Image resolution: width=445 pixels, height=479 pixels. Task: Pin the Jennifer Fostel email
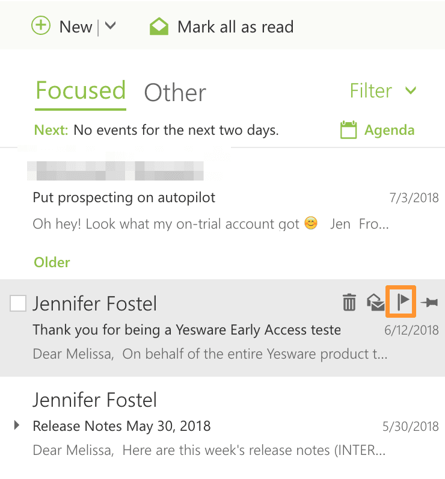[x=429, y=303]
